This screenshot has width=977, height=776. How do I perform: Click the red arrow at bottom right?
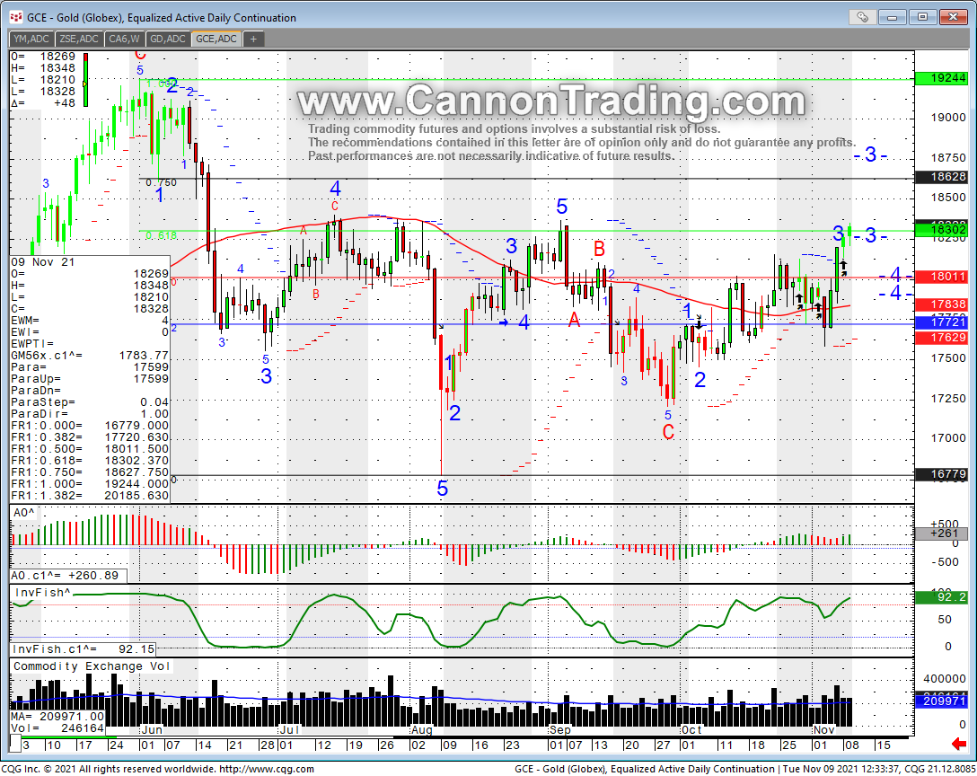[x=959, y=745]
